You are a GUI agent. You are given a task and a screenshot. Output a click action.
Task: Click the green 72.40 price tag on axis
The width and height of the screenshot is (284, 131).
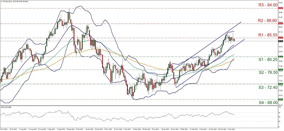point(281,84)
